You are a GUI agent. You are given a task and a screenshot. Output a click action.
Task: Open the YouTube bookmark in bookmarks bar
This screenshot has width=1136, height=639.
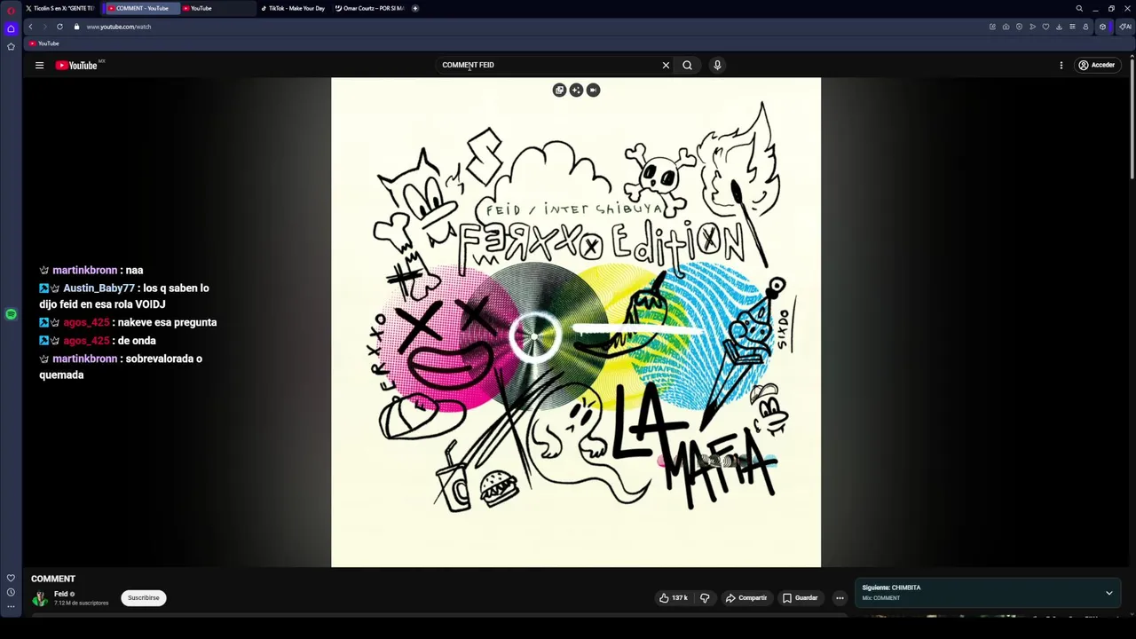pyautogui.click(x=43, y=43)
